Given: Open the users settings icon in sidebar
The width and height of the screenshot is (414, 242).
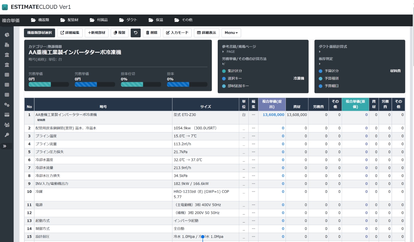Looking at the screenshot, I should (x=7, y=125).
